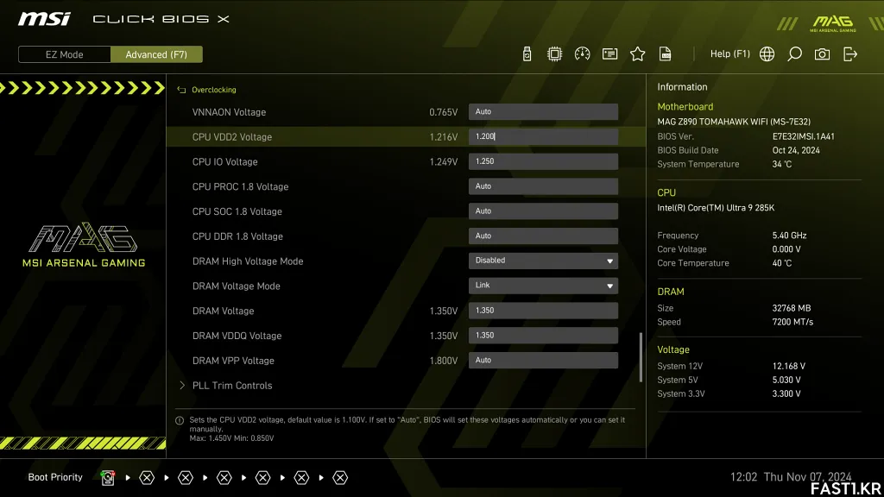Click the Boot Priority label

[x=55, y=477]
